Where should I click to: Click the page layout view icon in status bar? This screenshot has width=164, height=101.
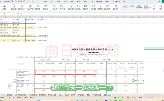point(132,98)
